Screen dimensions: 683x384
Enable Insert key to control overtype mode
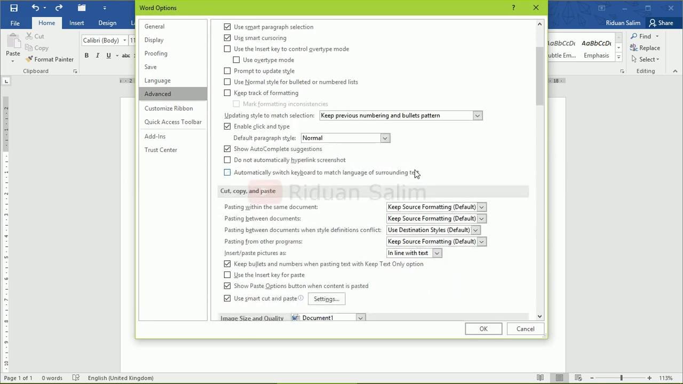tap(227, 49)
